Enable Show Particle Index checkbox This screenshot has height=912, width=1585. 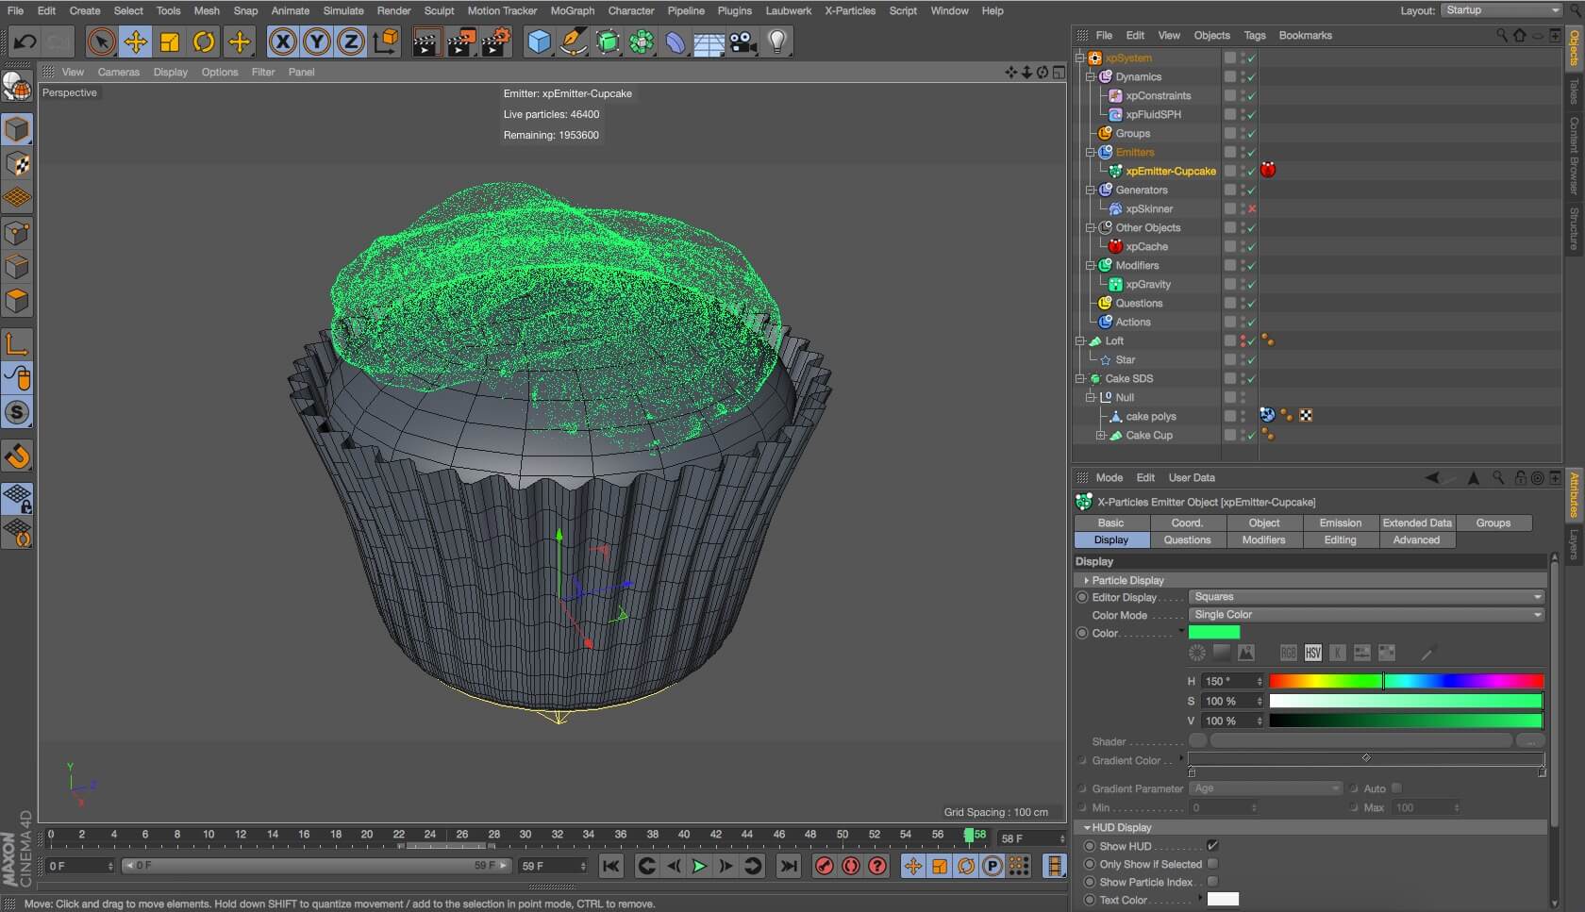click(x=1212, y=882)
